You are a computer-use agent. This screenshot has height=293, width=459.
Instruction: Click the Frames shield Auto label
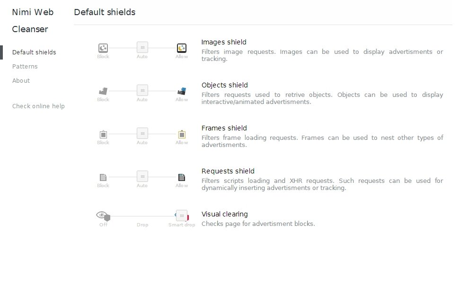point(142,142)
